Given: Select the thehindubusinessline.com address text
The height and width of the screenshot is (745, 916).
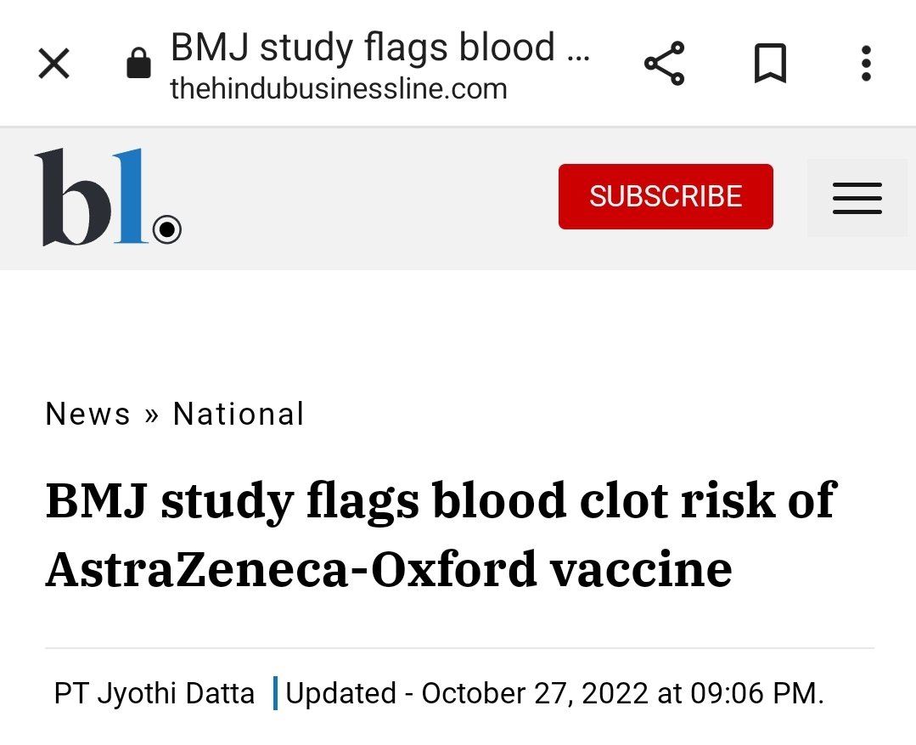Looking at the screenshot, I should (338, 89).
